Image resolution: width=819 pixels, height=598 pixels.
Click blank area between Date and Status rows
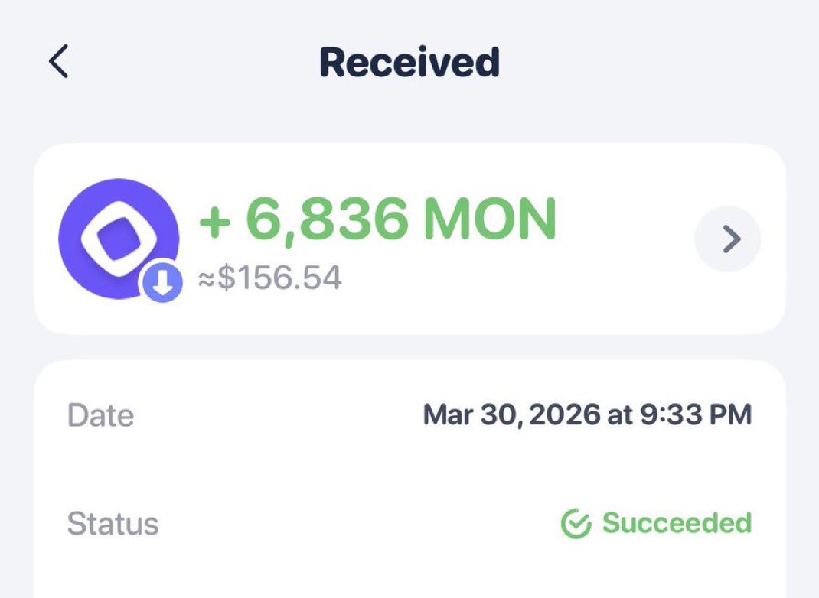tap(409, 470)
